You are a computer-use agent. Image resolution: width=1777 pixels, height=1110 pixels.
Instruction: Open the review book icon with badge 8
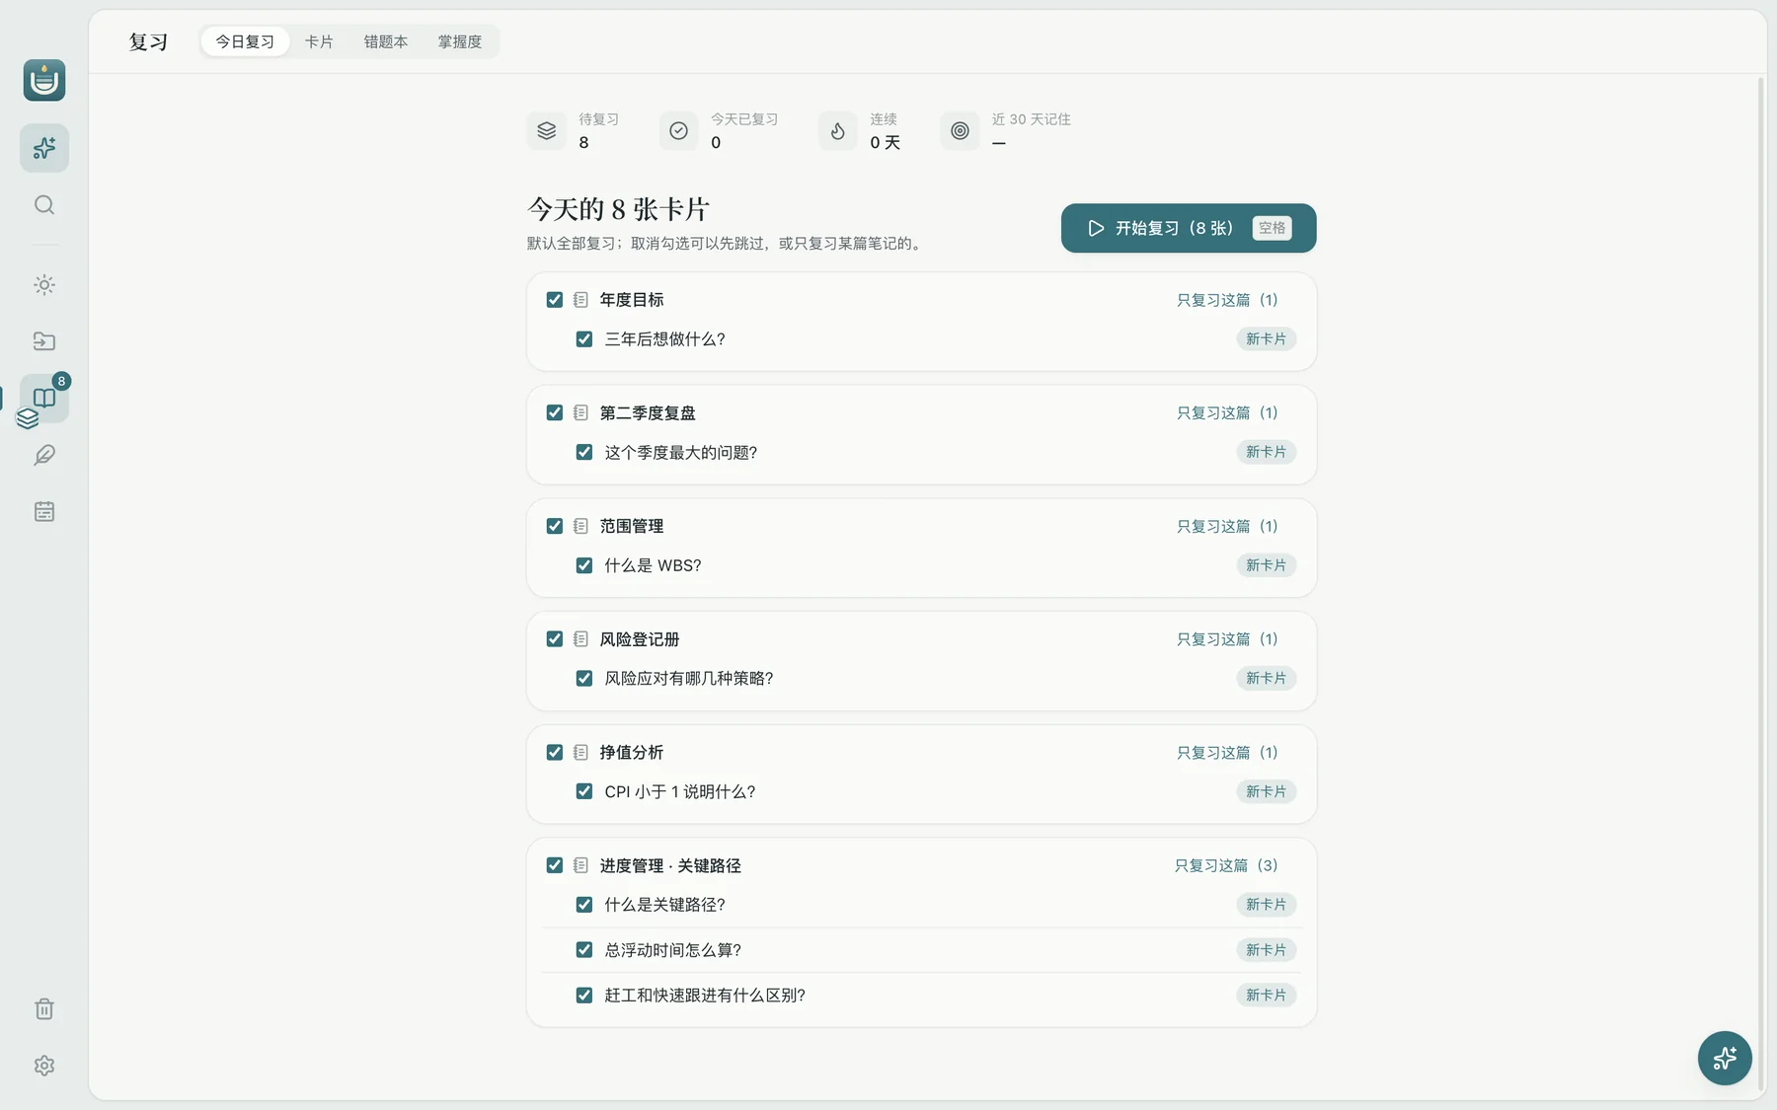click(44, 398)
